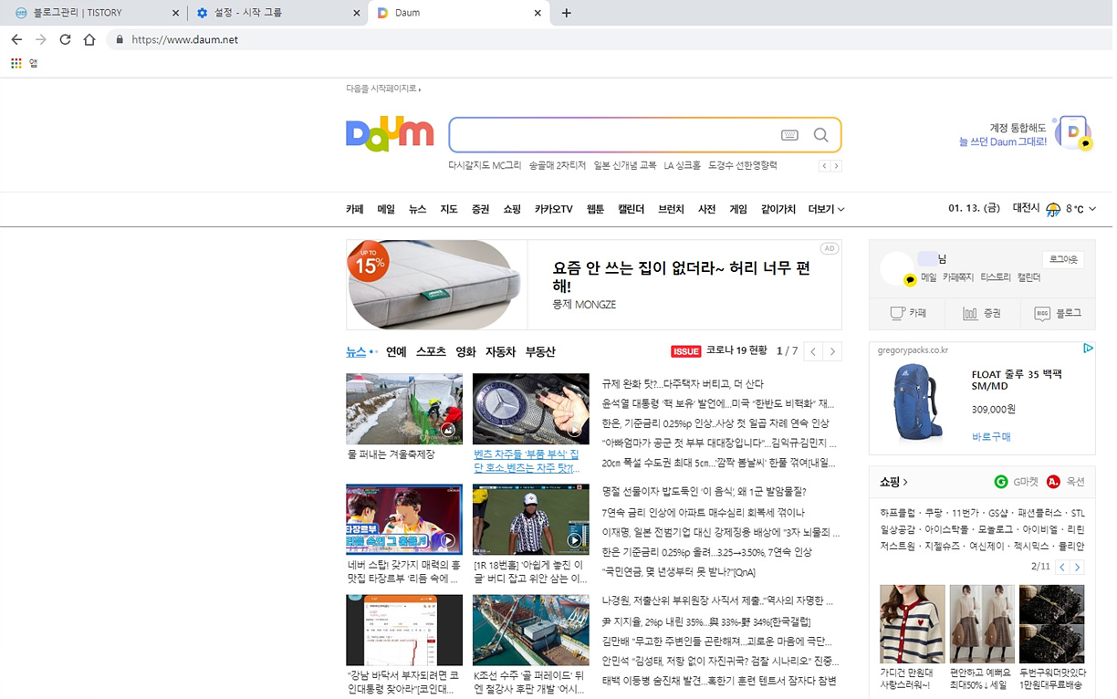1117x699 pixels.
Task: Open the 티스토리 link under profile
Action: click(x=996, y=277)
